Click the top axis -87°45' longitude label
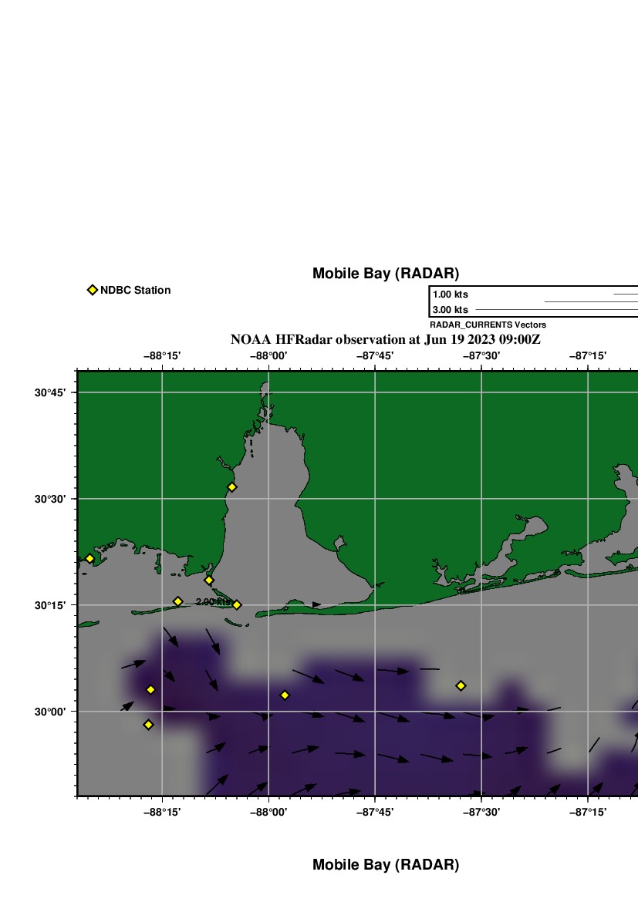Viewport: 638px width, 902px height. click(375, 355)
